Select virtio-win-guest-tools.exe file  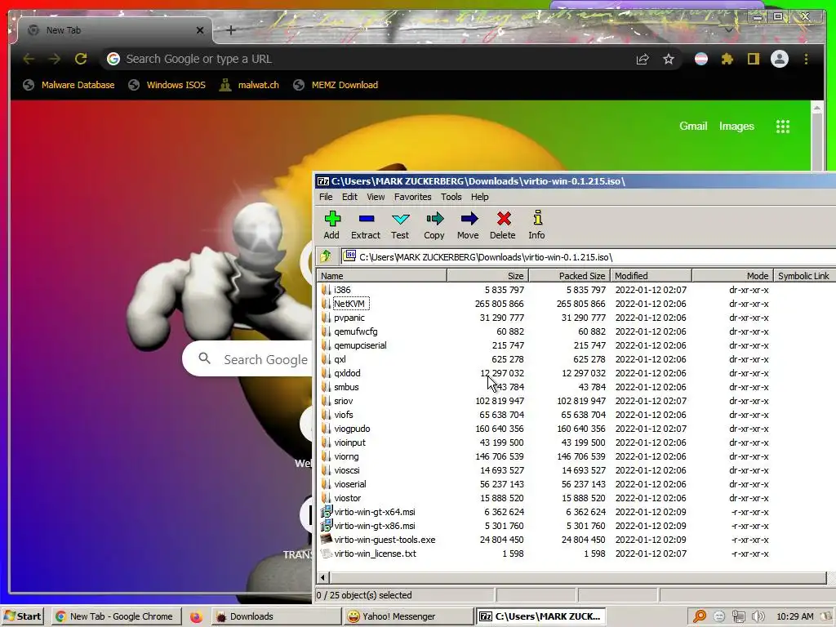385,540
